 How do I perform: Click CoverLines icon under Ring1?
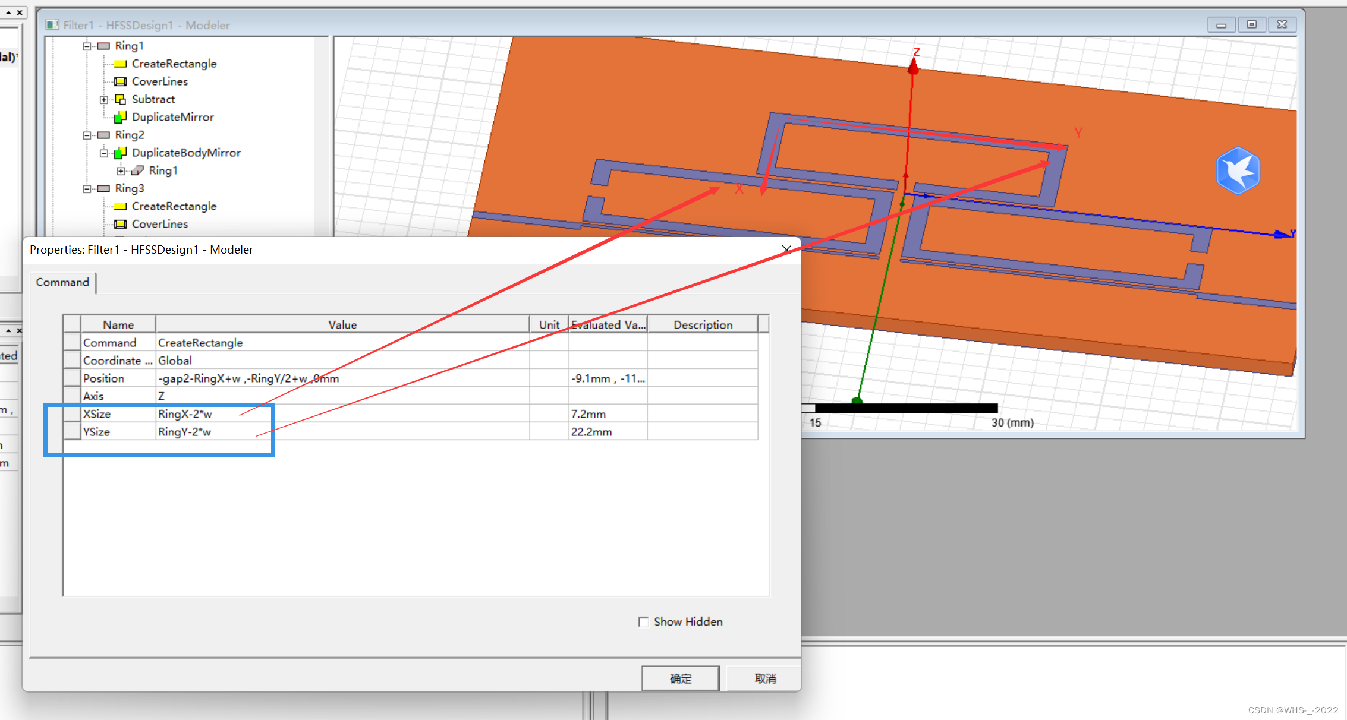coord(120,81)
